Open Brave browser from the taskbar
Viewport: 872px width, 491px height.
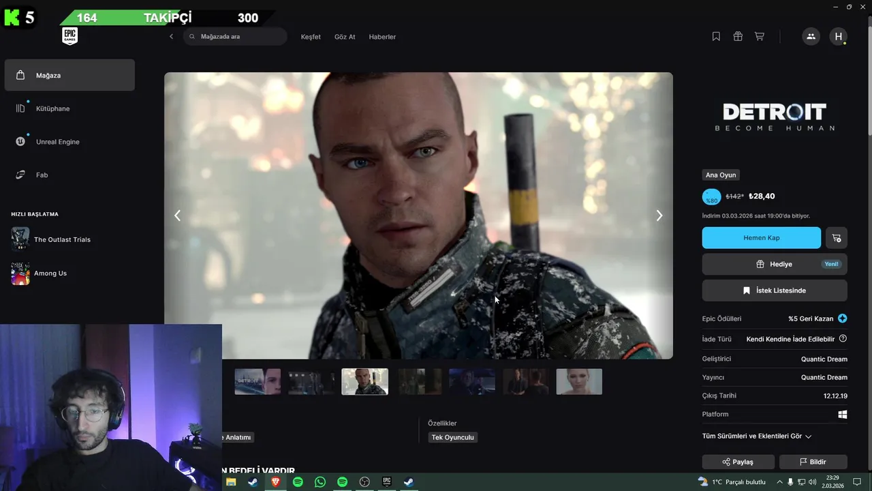pos(276,482)
